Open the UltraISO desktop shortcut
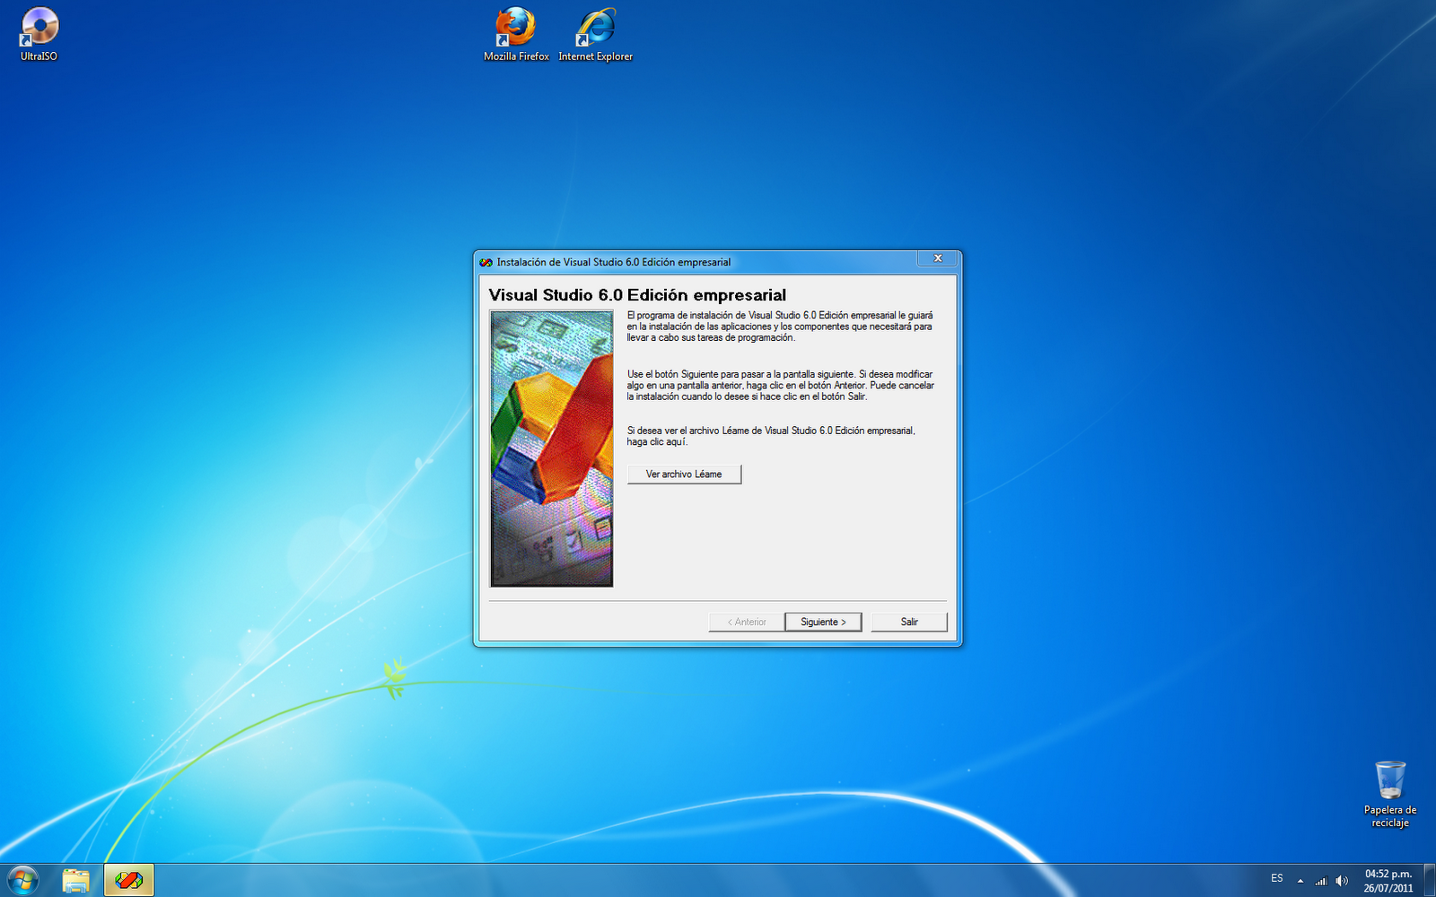Screen dimensions: 1436x897 click(39, 34)
